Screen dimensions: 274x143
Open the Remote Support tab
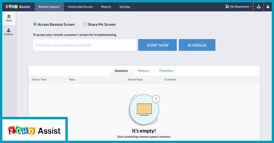point(49,7)
